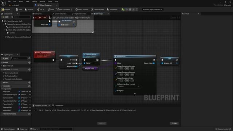Collapse the Functions section
Screen dimensions: 233x131
2,70
